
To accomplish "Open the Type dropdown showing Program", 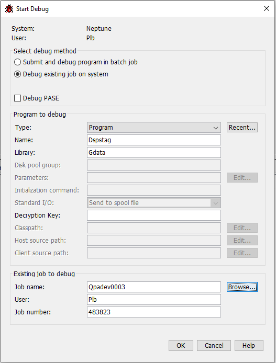I will click(154, 128).
